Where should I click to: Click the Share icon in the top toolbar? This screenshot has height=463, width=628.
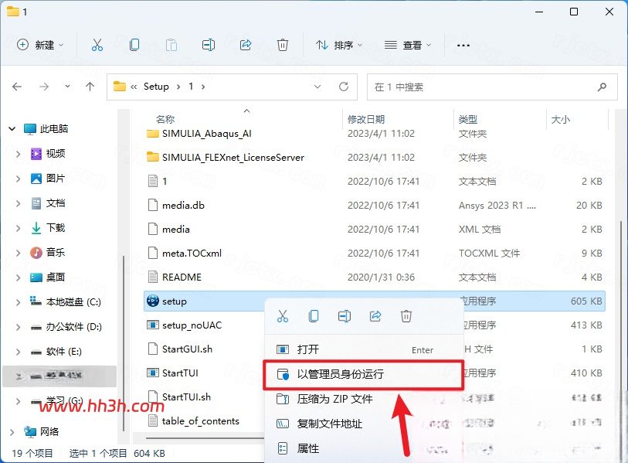tap(246, 45)
